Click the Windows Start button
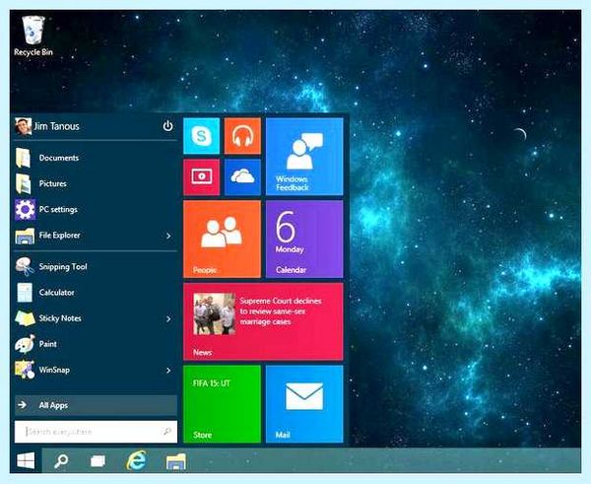The image size is (591, 484). 26,460
